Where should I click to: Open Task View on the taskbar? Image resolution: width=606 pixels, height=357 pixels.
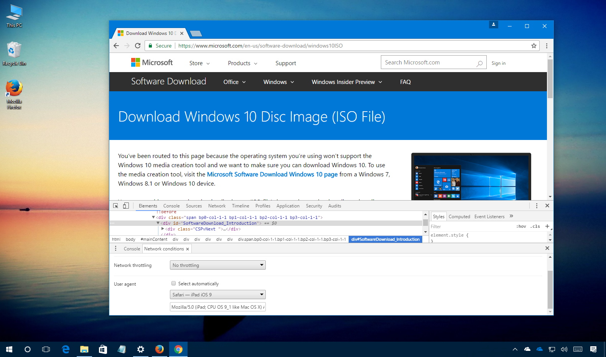(x=46, y=349)
